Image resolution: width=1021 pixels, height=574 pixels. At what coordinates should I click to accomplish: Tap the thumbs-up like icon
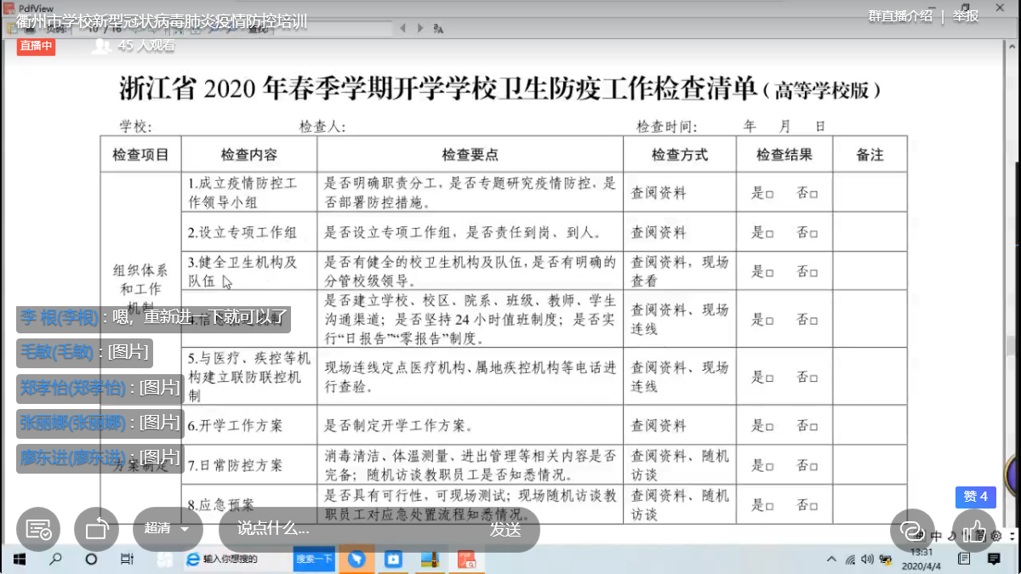tap(973, 529)
